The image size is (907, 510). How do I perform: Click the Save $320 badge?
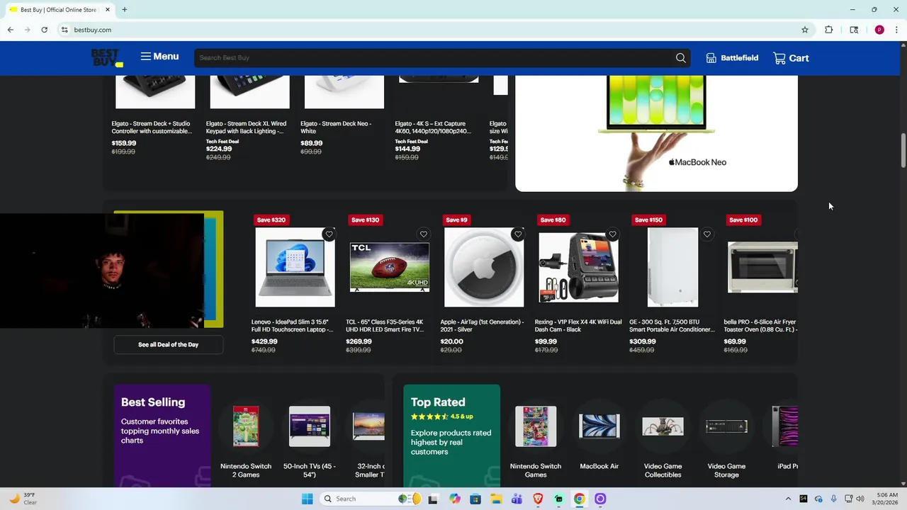coord(271,220)
